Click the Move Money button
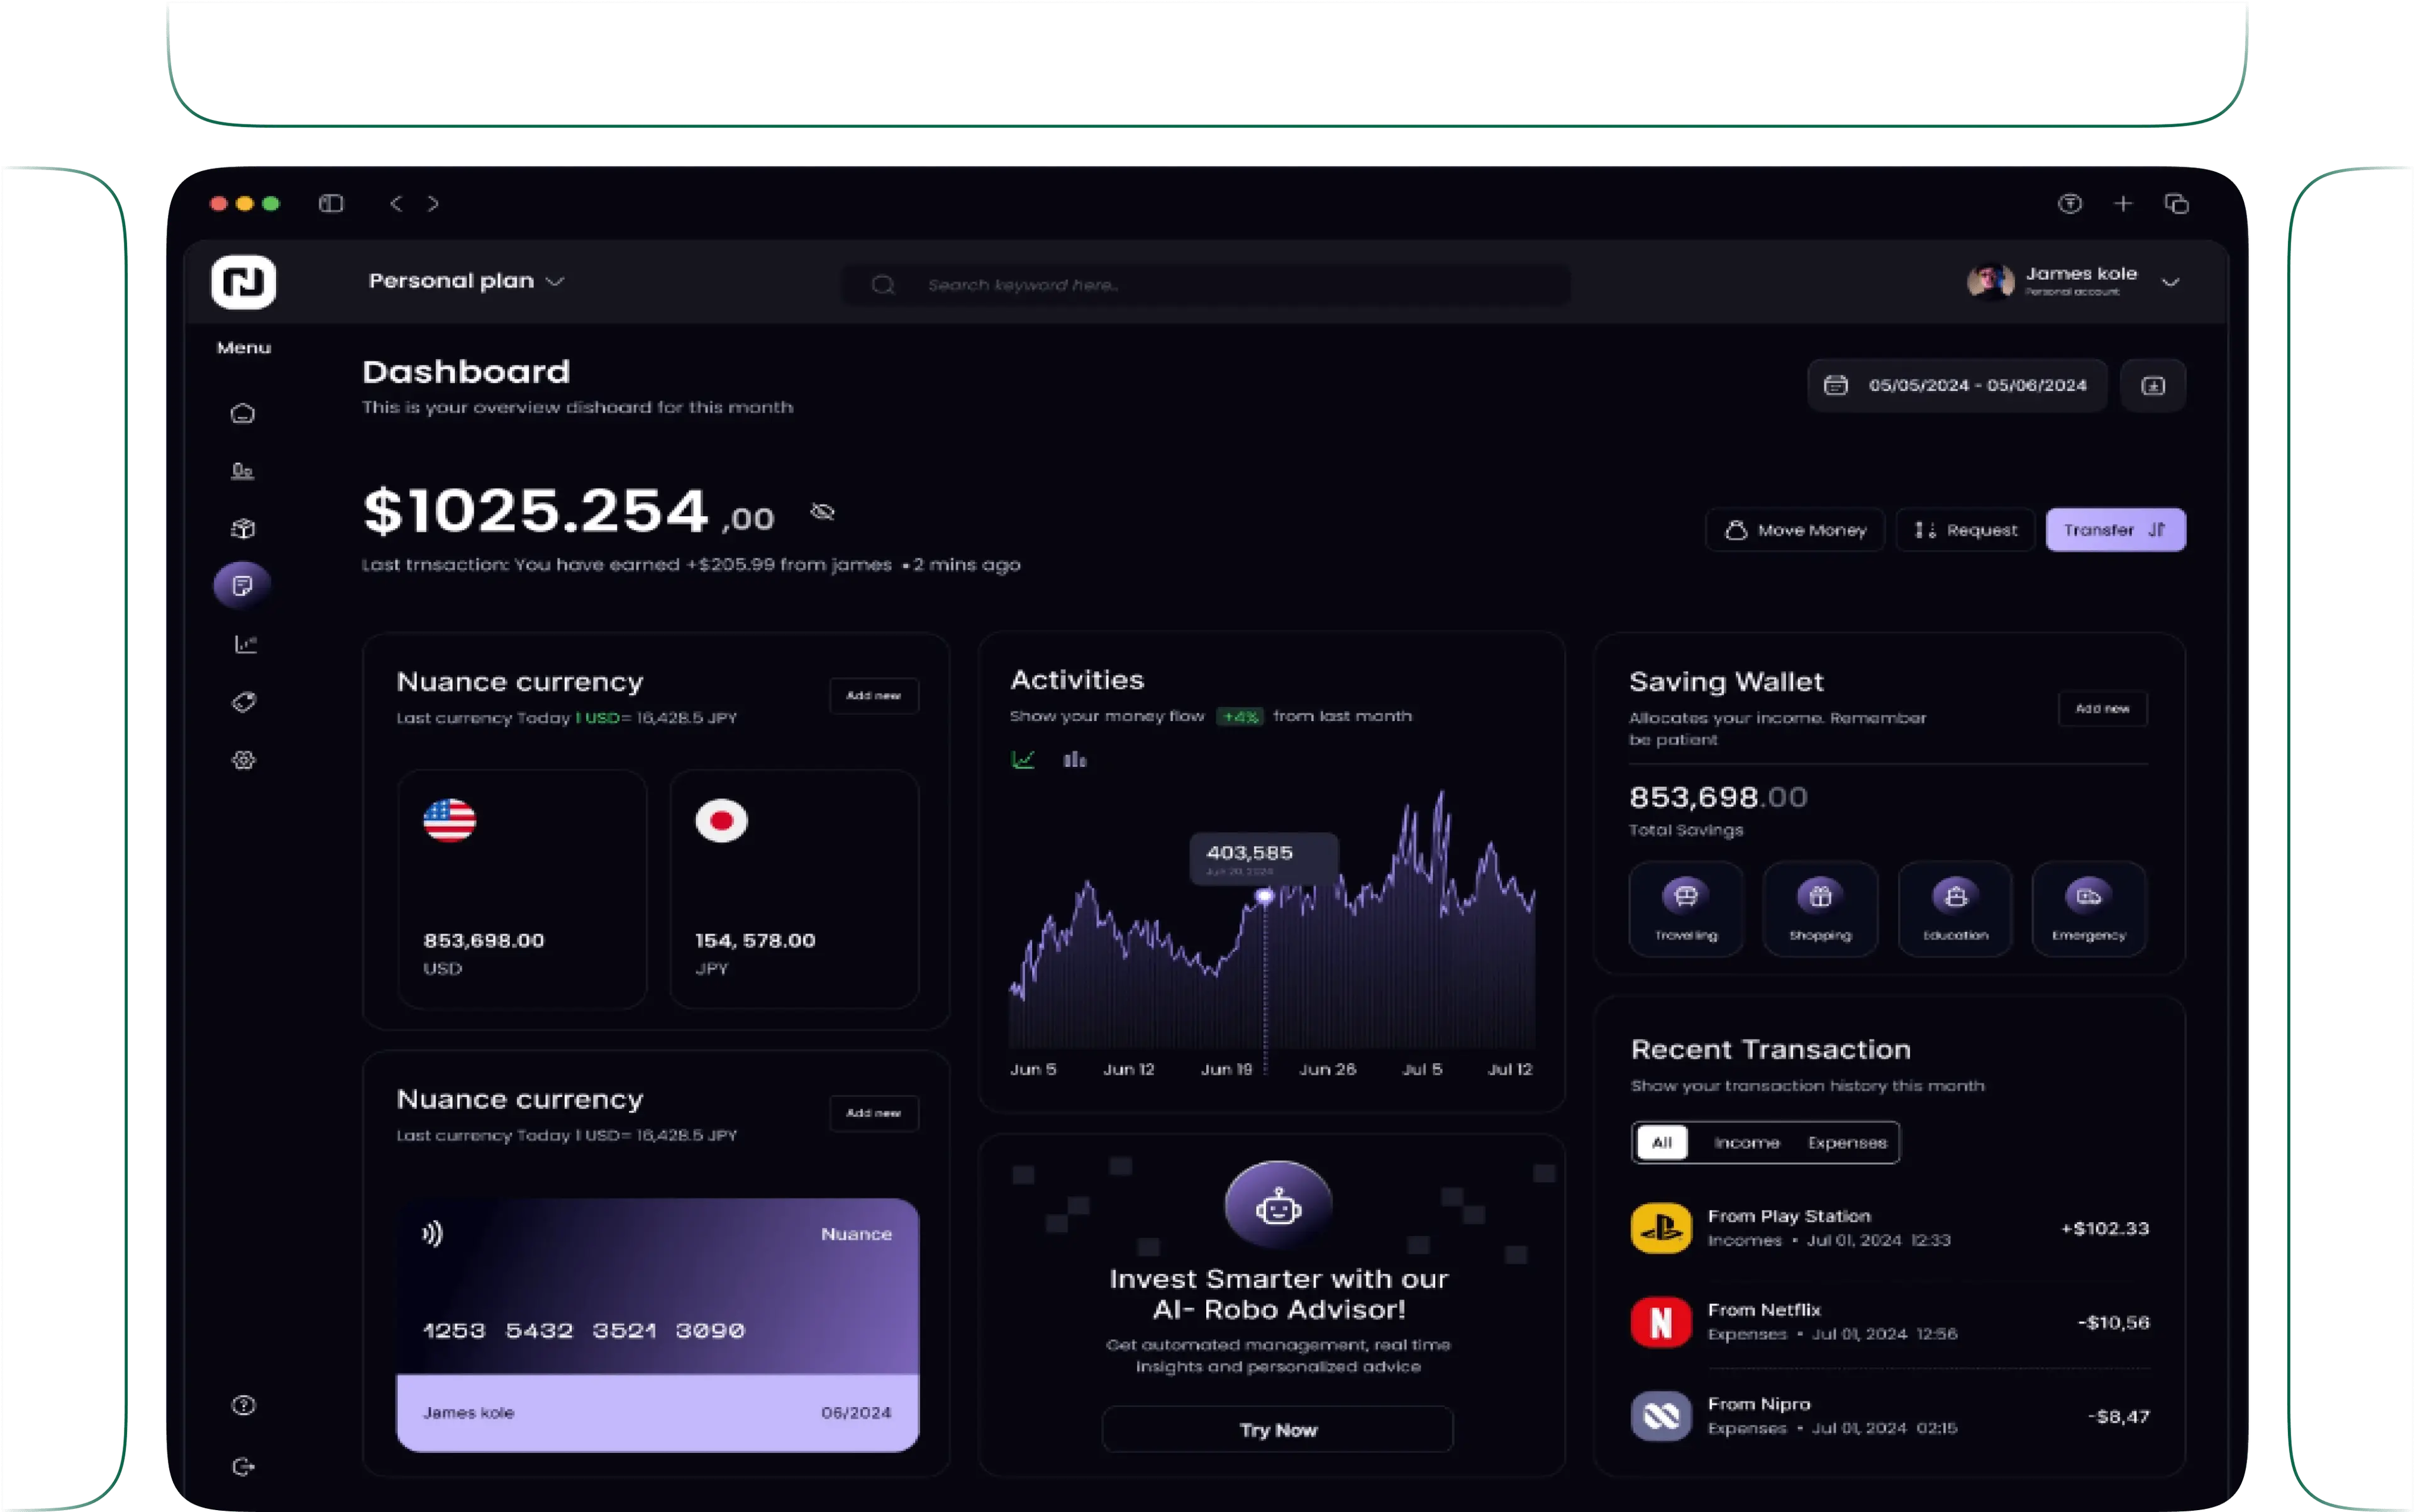 tap(1795, 530)
